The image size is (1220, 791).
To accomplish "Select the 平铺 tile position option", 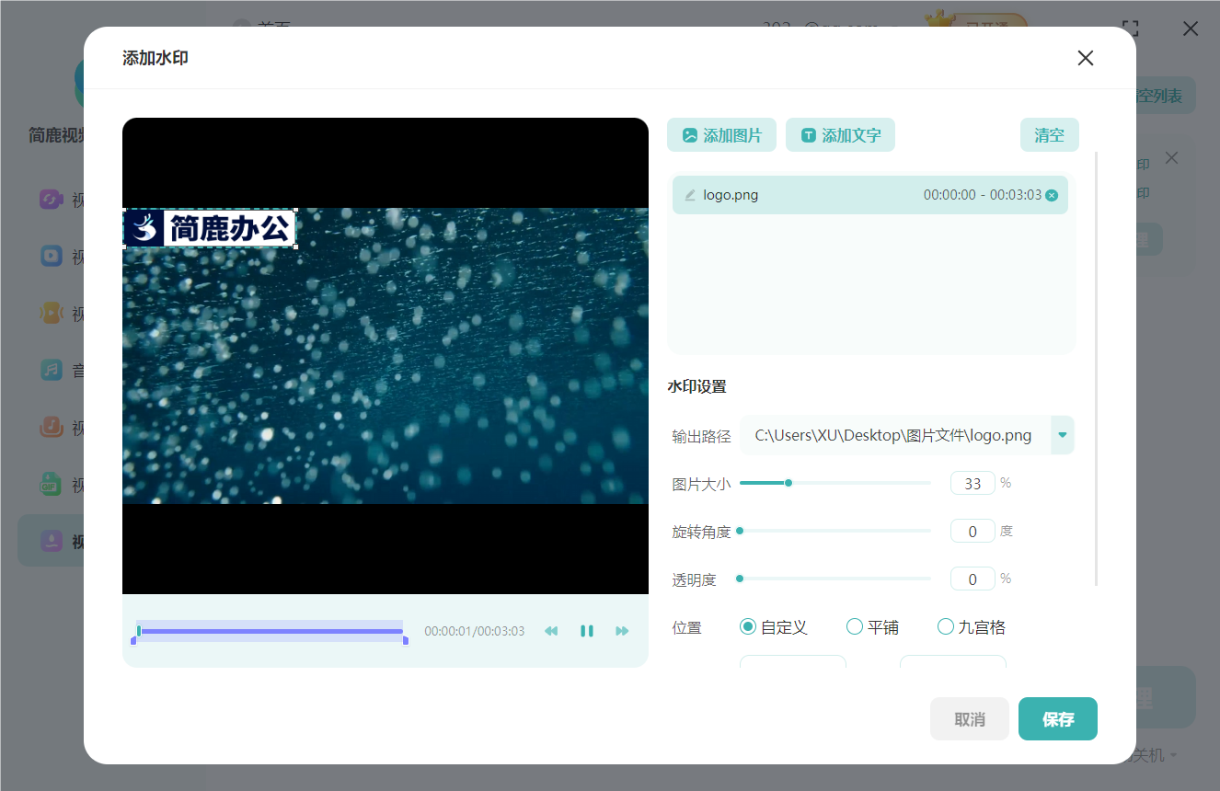I will (855, 627).
